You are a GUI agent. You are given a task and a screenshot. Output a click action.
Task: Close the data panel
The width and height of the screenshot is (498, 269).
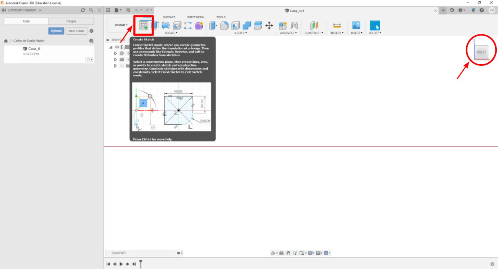(100, 10)
